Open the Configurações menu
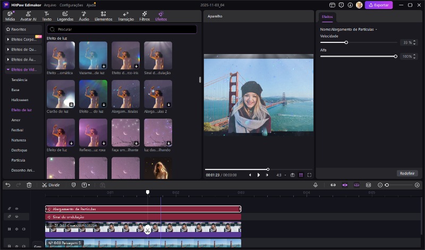This screenshot has width=425, height=250. tap(71, 5)
